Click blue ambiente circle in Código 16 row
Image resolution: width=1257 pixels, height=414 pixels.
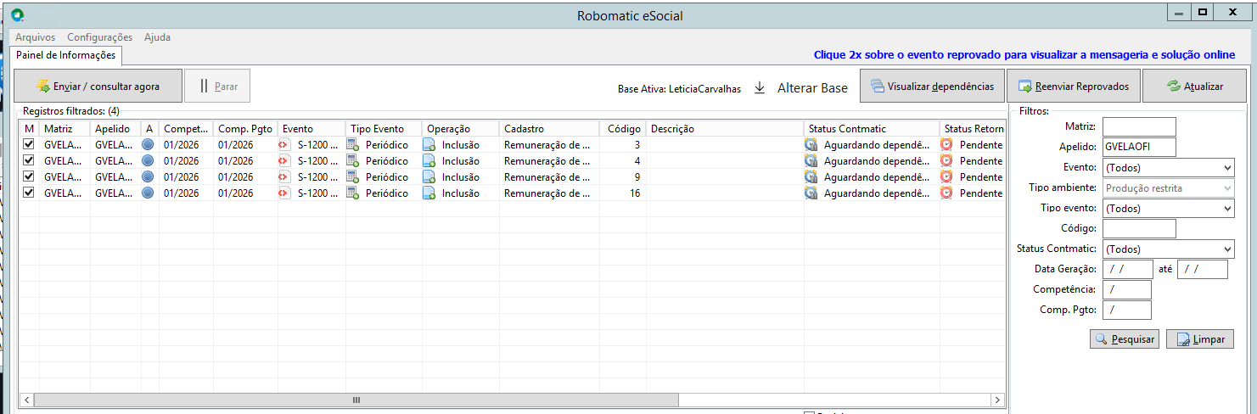tap(149, 193)
